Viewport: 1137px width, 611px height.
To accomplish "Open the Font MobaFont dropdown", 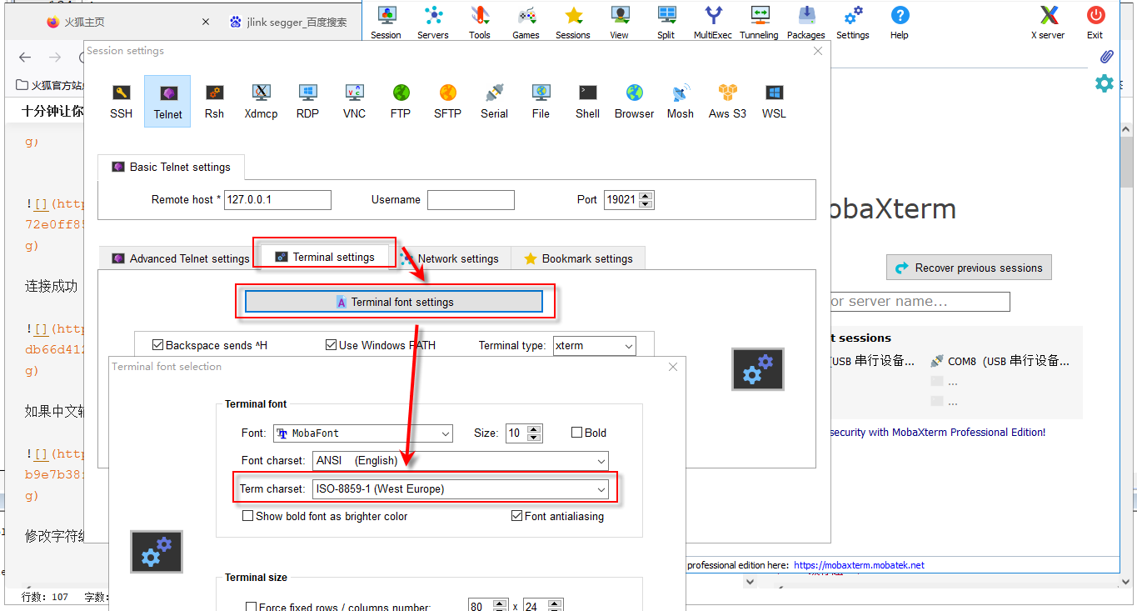I will click(x=363, y=433).
